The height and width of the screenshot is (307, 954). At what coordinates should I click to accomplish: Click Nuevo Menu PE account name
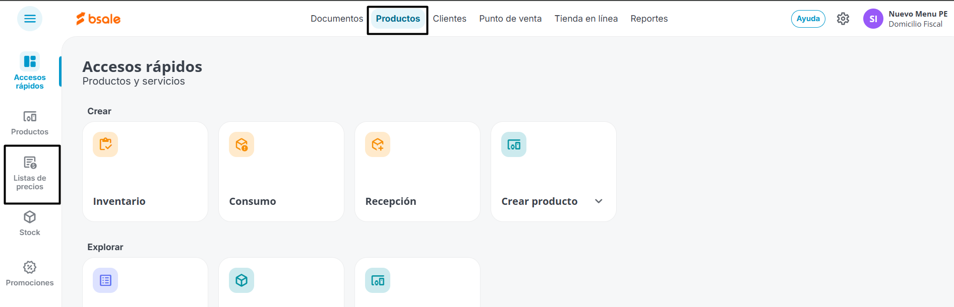[x=918, y=14]
